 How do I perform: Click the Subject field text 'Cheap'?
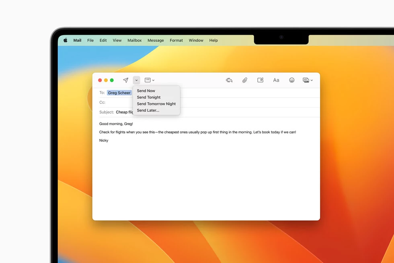pos(121,112)
